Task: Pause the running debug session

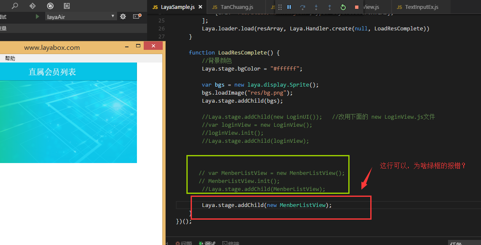Action: (x=289, y=7)
